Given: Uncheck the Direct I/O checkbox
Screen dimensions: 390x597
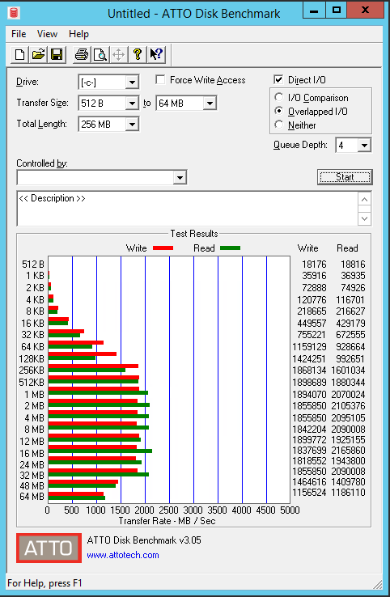Looking at the screenshot, I should click(278, 79).
